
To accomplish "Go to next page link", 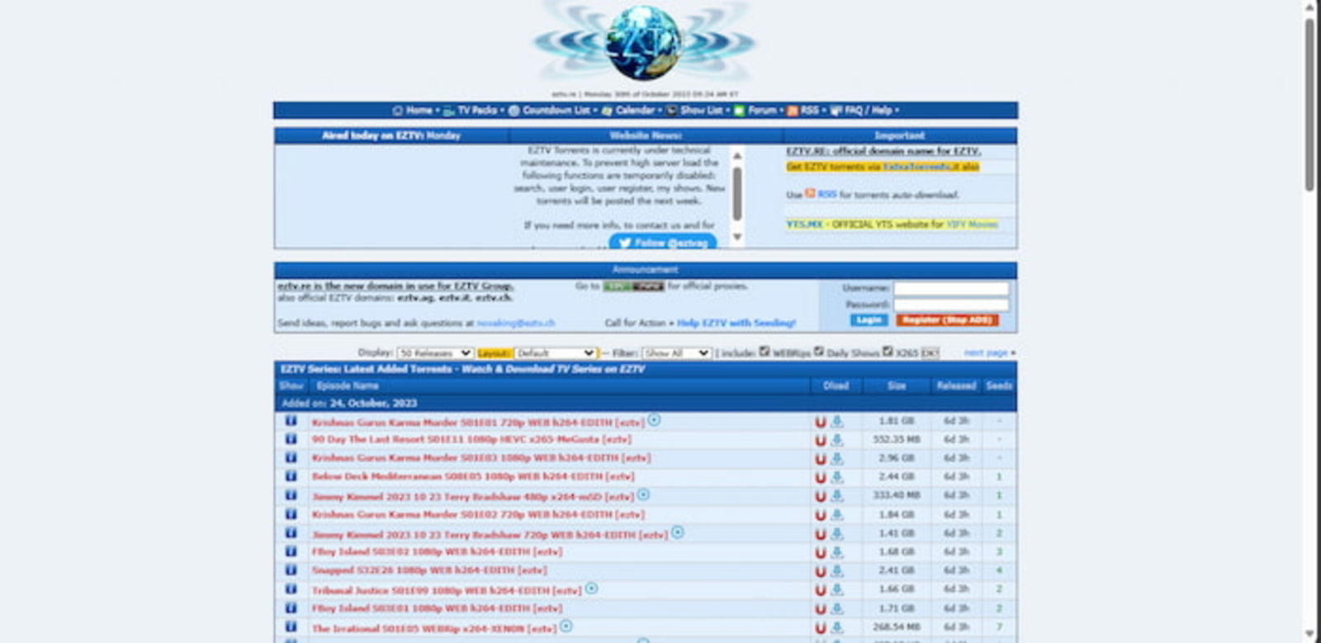I will coord(986,352).
